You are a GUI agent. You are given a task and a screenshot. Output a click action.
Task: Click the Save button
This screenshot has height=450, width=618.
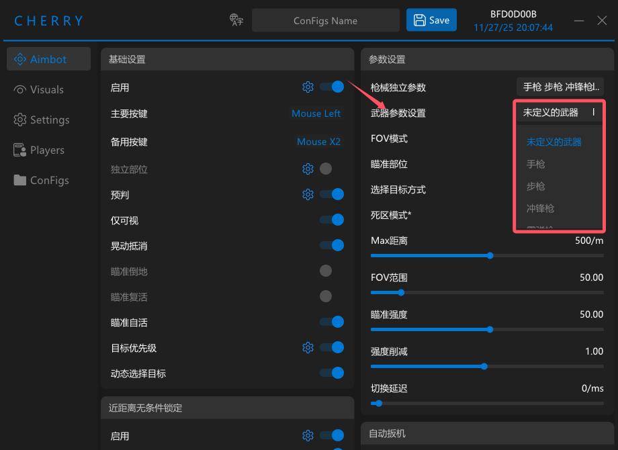point(431,20)
